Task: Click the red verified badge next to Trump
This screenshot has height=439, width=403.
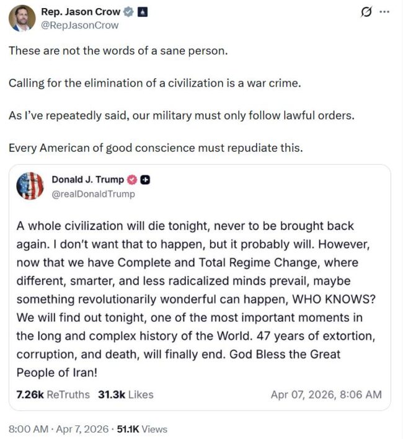Action: (131, 180)
